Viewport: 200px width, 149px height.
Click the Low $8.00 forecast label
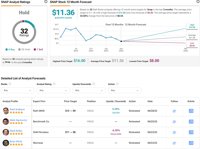coord(192,44)
